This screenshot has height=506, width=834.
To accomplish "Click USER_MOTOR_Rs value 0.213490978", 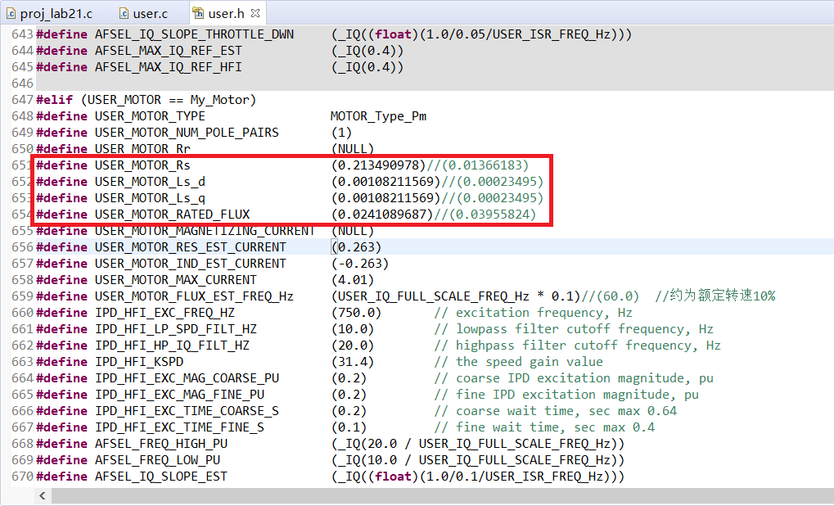I will tap(379, 165).
